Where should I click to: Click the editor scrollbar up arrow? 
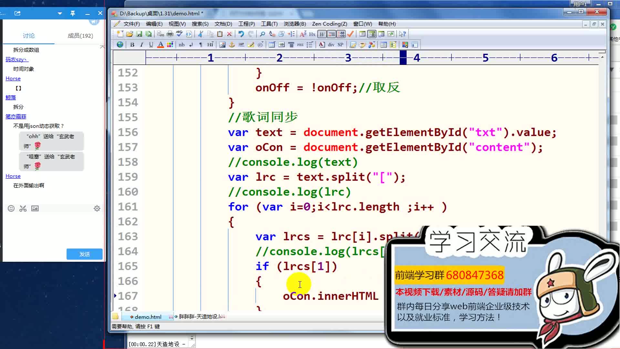click(x=602, y=57)
